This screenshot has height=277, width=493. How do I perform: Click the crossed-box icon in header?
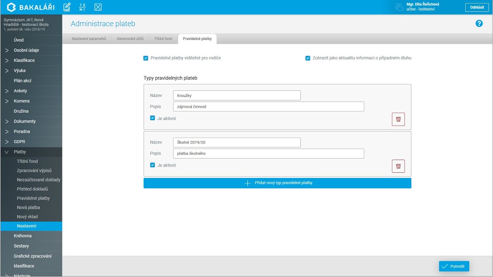(x=98, y=7)
